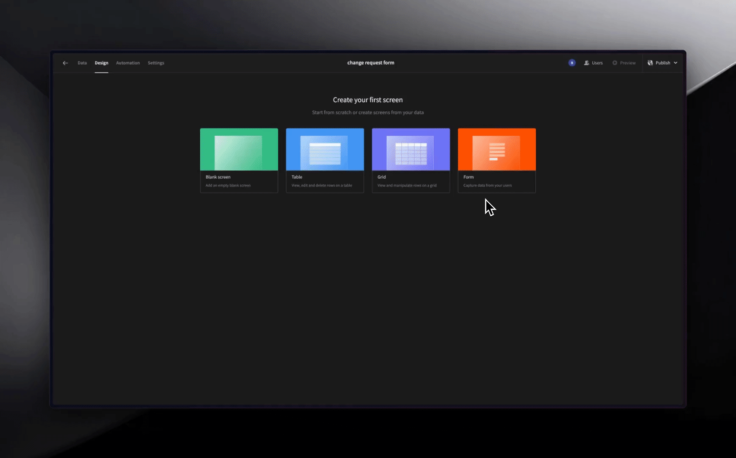Navigate back using the arrow icon

coord(65,63)
